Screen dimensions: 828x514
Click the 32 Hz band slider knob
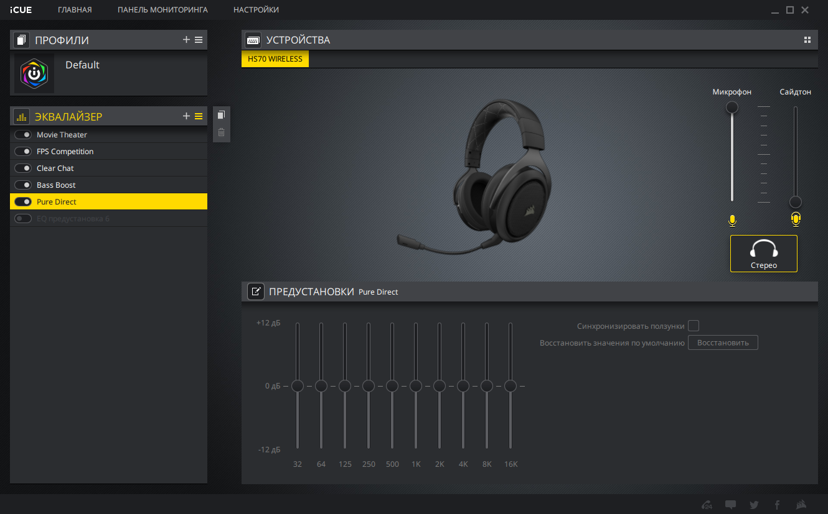click(x=298, y=386)
